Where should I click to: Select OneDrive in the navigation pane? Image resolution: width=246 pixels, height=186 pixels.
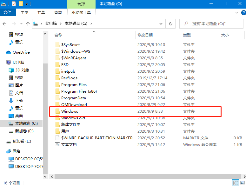click(18, 52)
